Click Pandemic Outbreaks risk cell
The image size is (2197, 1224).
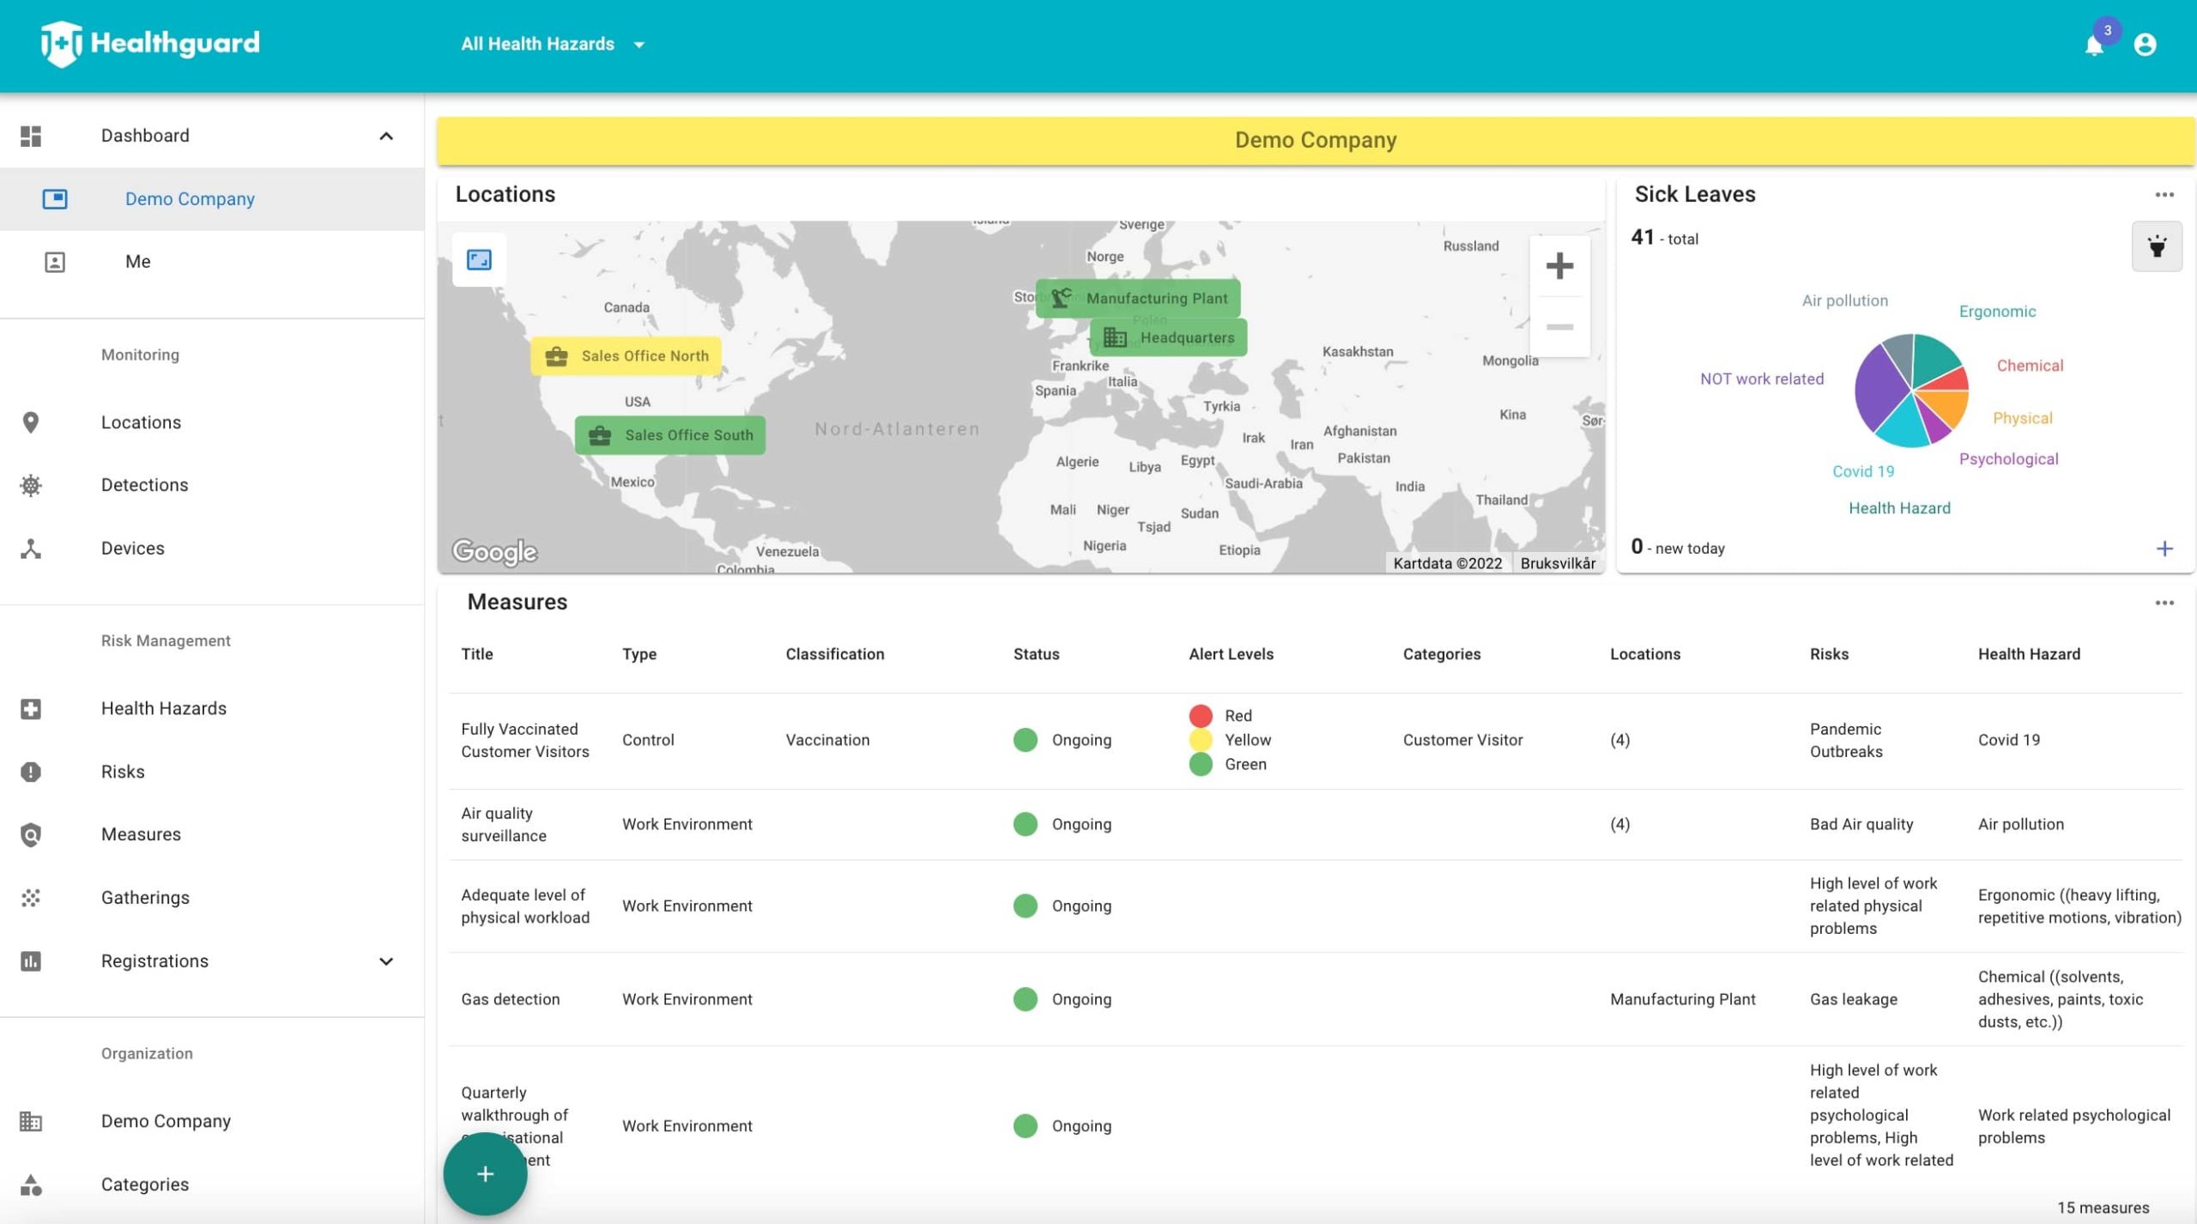coord(1846,740)
